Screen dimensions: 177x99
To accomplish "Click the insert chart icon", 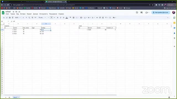I will (x=103, y=18).
